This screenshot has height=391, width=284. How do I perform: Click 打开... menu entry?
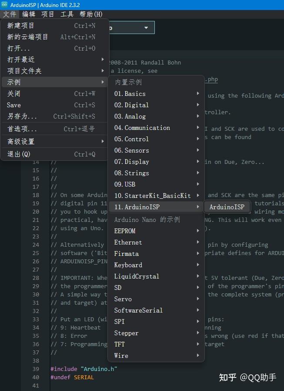(55, 48)
